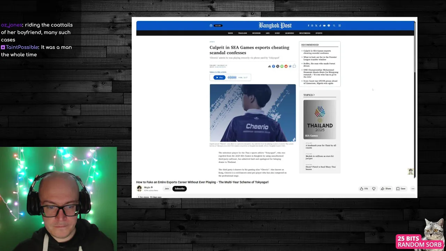Viewport: 446px width, 251px height.
Task: Click chat username TaintPossible
Action: coord(22,47)
